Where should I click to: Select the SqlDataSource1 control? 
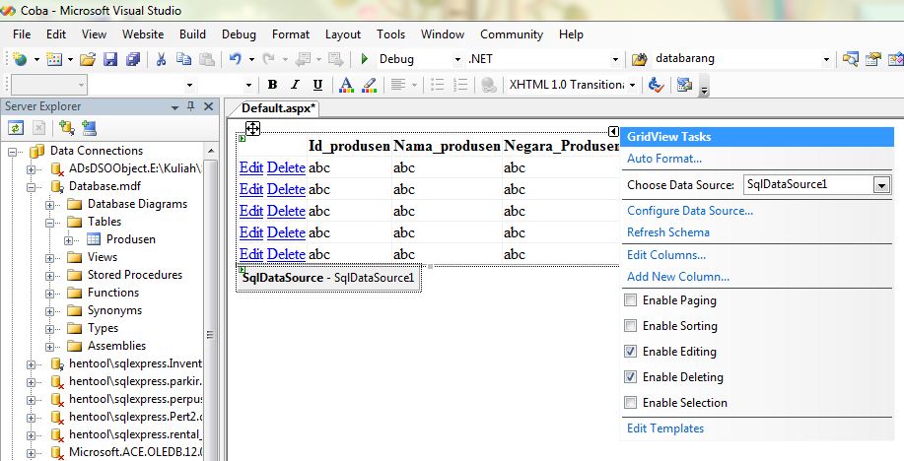click(x=328, y=278)
